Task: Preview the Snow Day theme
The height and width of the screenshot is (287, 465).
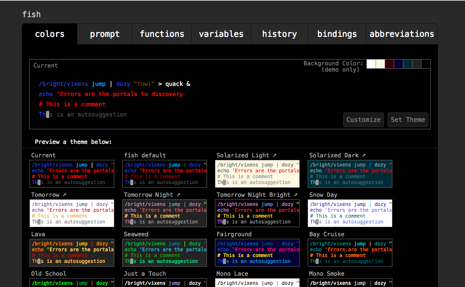Action: click(350, 213)
